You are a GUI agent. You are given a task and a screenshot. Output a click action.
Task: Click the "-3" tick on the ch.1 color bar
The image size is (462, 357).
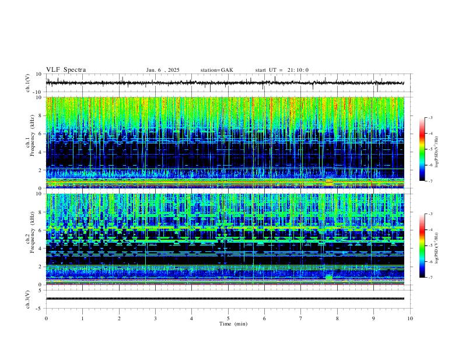(430, 117)
